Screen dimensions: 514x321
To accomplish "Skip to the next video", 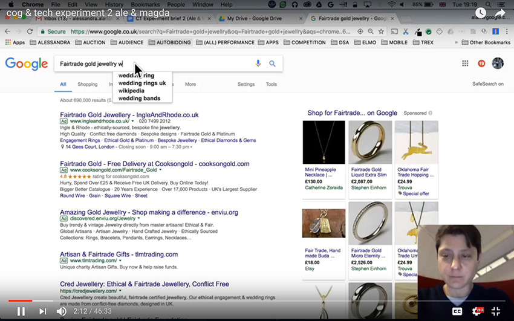I will coord(42,311).
